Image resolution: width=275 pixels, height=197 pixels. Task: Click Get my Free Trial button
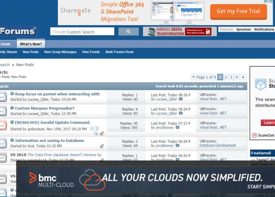click(238, 11)
